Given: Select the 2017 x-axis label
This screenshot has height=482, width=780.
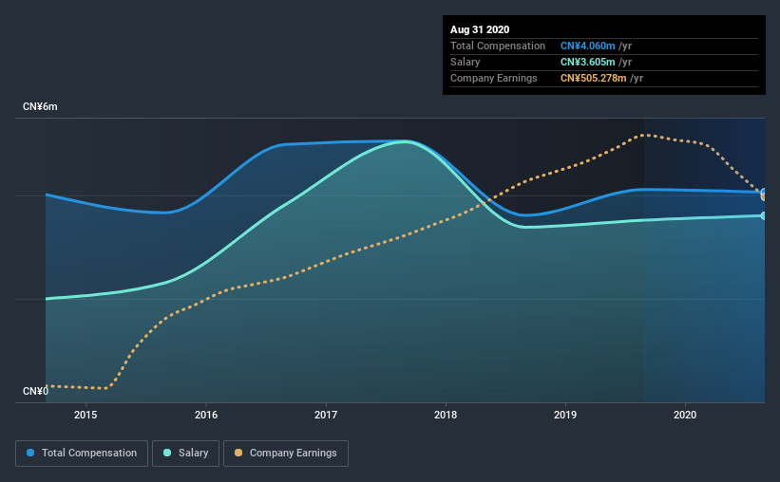Looking at the screenshot, I should (326, 415).
